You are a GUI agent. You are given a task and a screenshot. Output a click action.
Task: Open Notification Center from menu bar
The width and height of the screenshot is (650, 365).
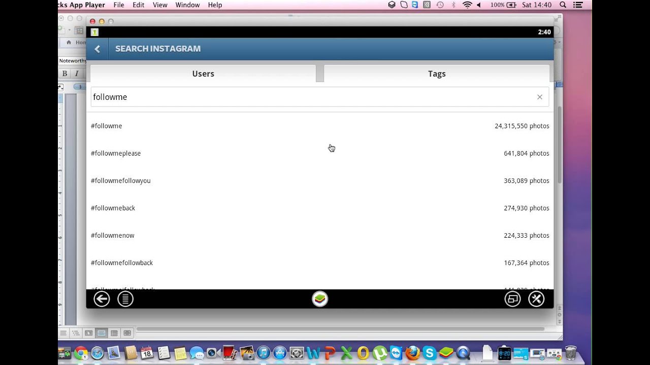tap(577, 5)
